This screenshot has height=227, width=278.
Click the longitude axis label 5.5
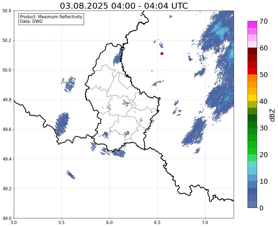tap(62, 222)
